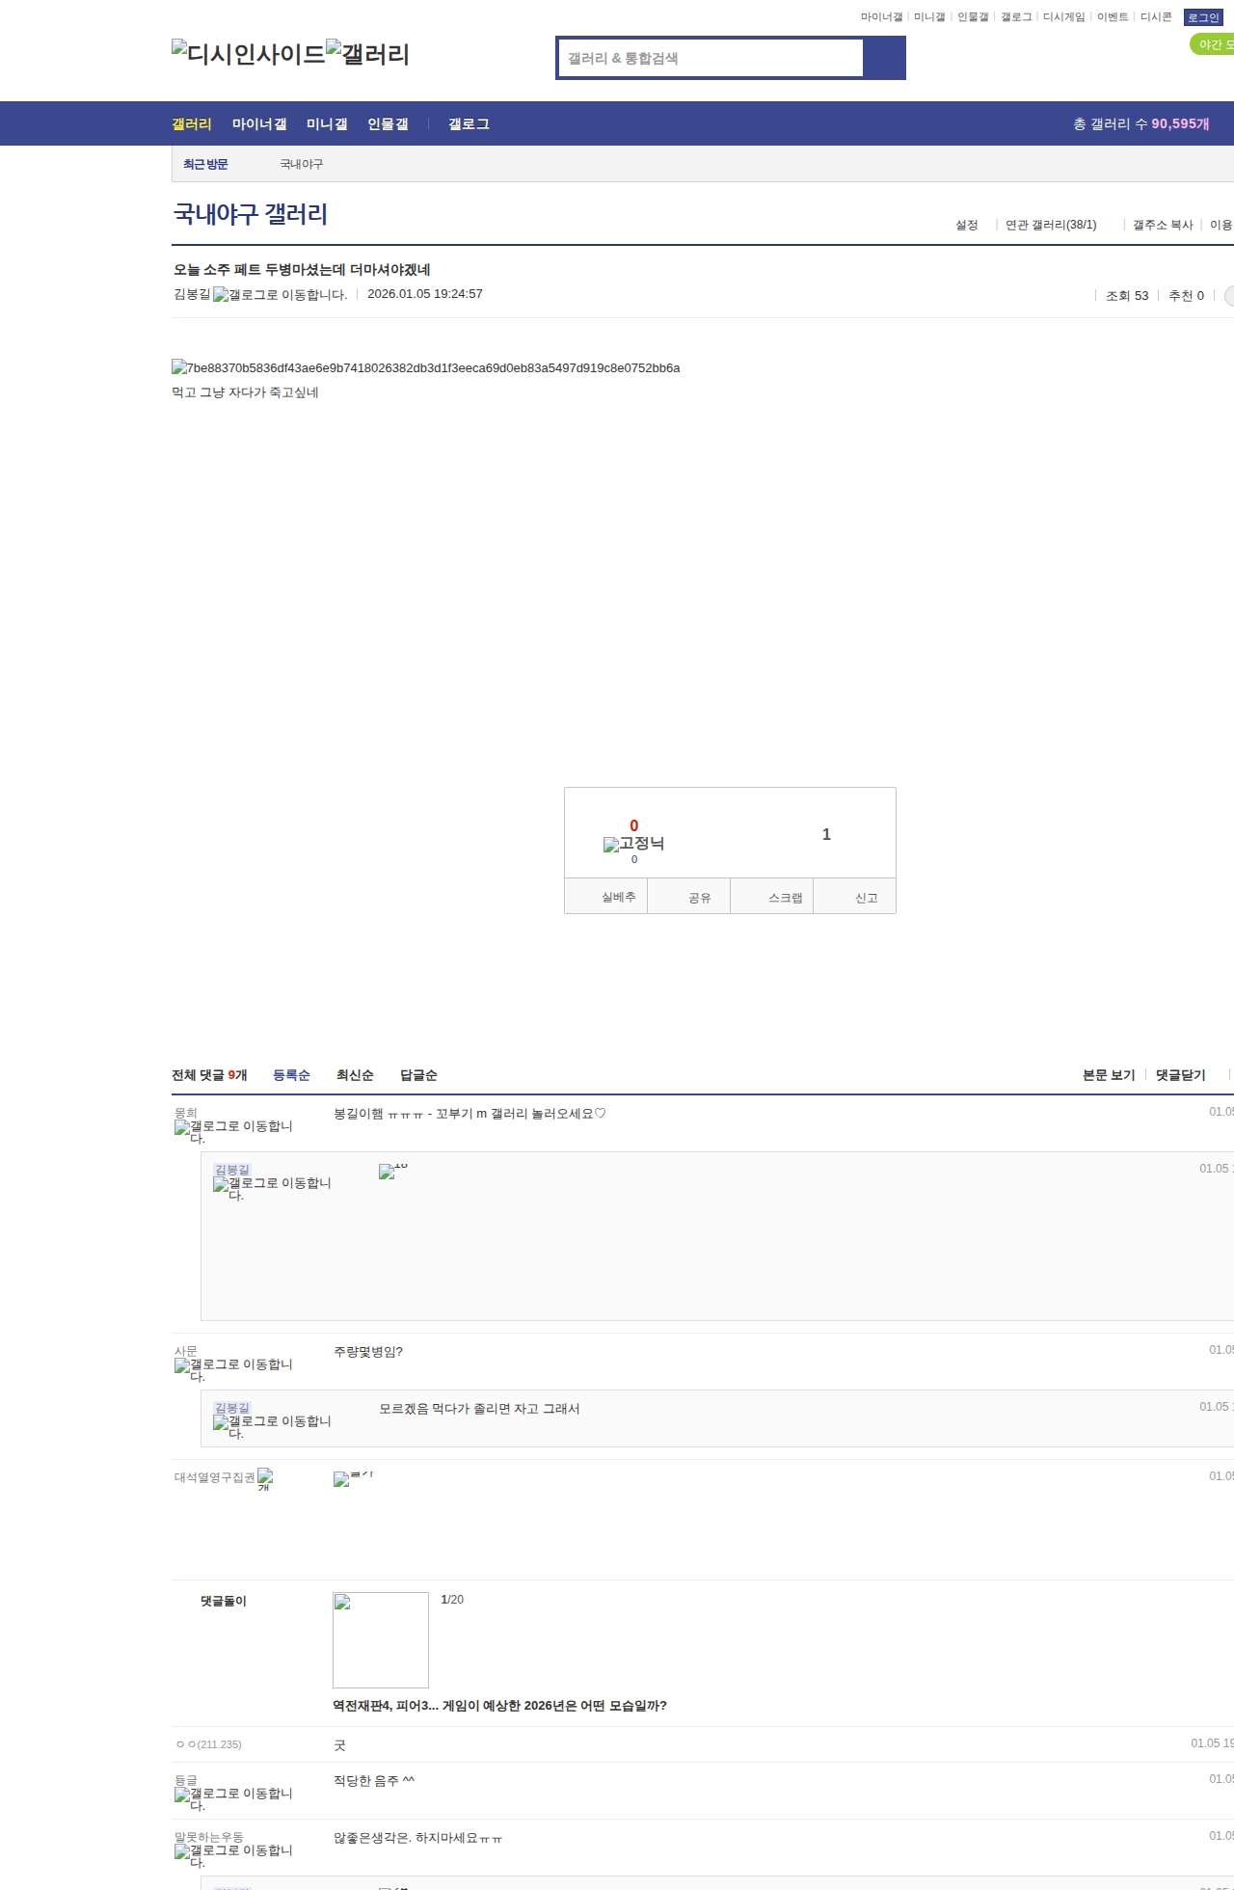This screenshot has width=1234, height=1890.
Task: Expand the 연관 갤러리(38/1) list
Action: click(1051, 225)
